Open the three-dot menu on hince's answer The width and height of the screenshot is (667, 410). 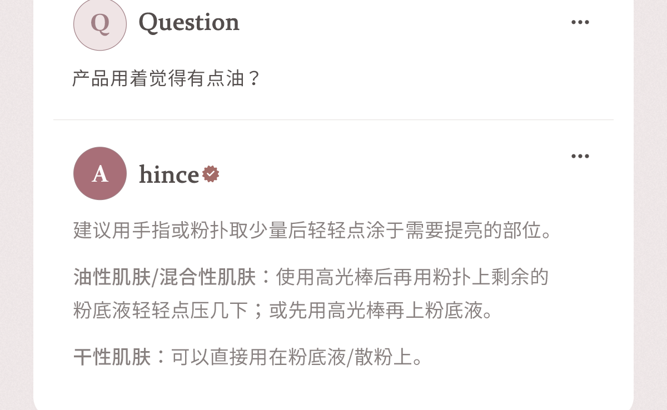[580, 156]
